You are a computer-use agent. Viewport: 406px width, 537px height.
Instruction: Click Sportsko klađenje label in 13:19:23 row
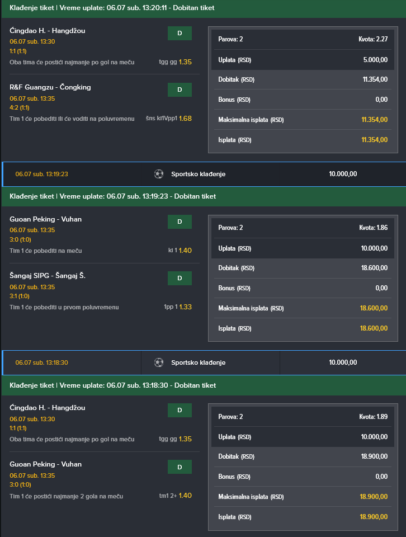(198, 174)
